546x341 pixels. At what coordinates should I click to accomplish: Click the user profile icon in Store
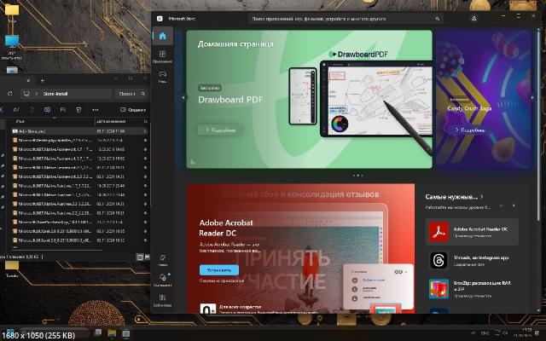(474, 17)
